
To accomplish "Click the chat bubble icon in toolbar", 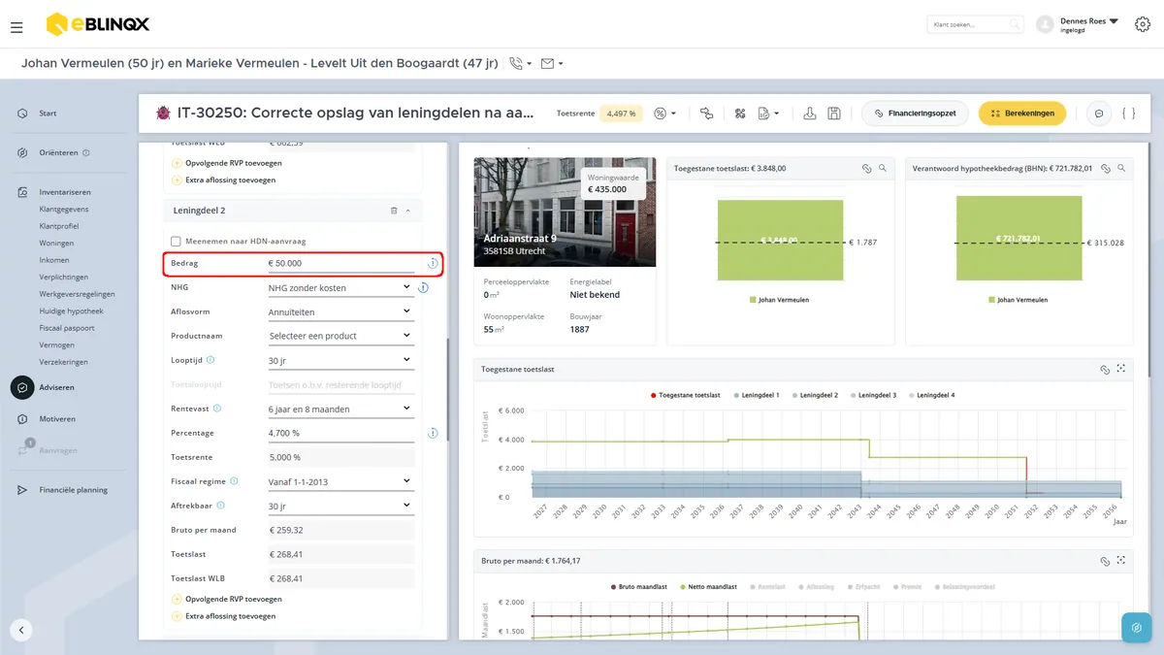I will tap(1099, 114).
